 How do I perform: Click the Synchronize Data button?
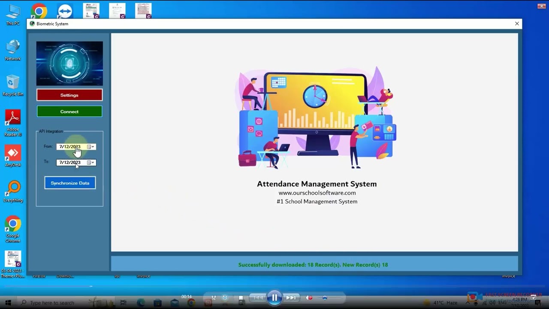[x=70, y=183]
